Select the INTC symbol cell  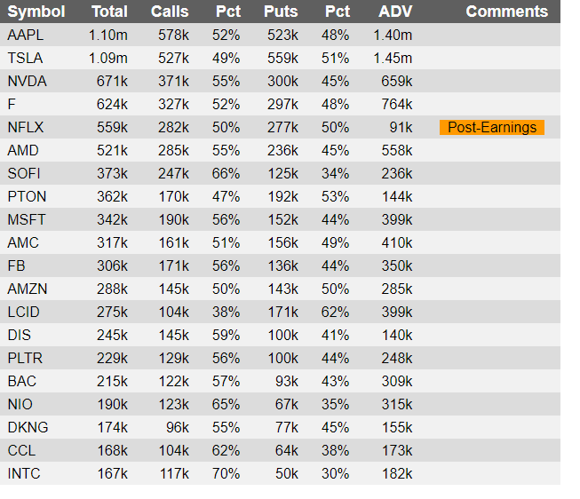point(24,473)
